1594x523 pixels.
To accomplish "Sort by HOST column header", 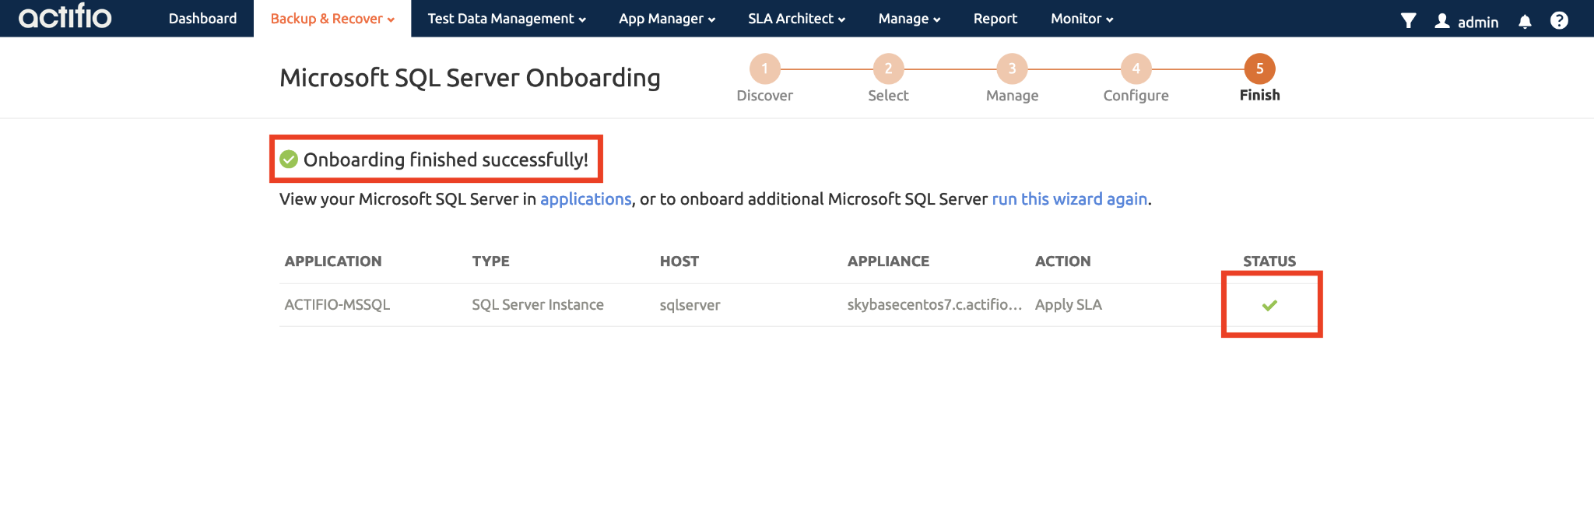I will point(679,261).
